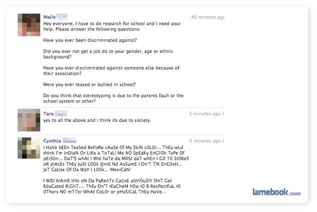Screen dimensions: 317x212
Task: Click "Have you ever been discriminated against?" line
Action: click(90, 39)
